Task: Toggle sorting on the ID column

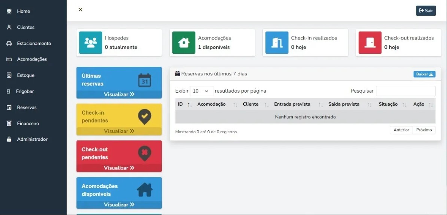Action: 189,104
